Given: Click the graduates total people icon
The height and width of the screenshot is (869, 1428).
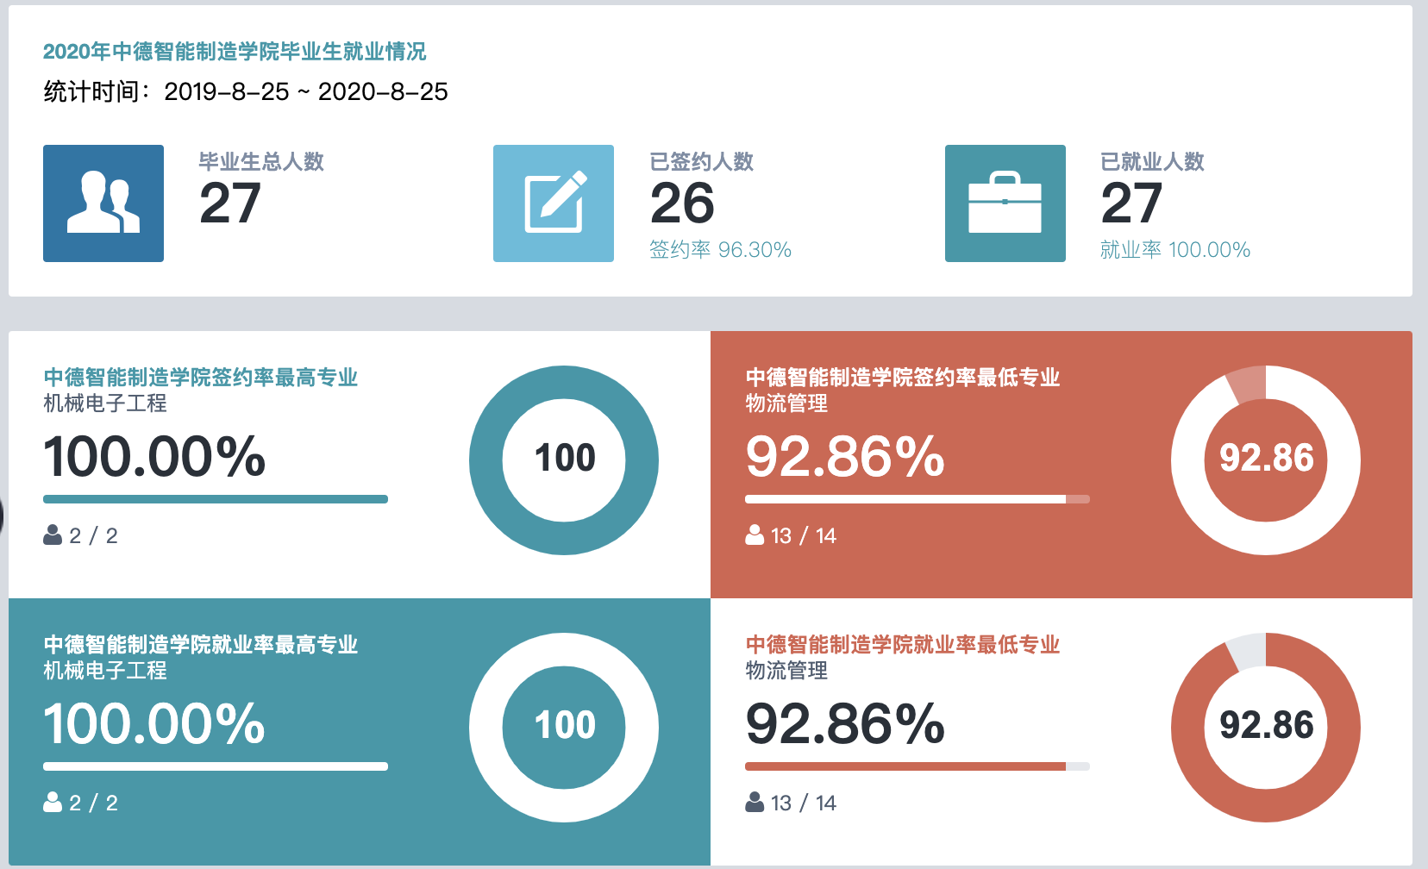Looking at the screenshot, I should coord(103,203).
